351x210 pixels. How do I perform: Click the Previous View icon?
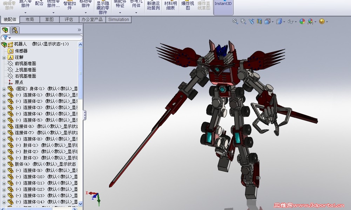(x=251, y=21)
